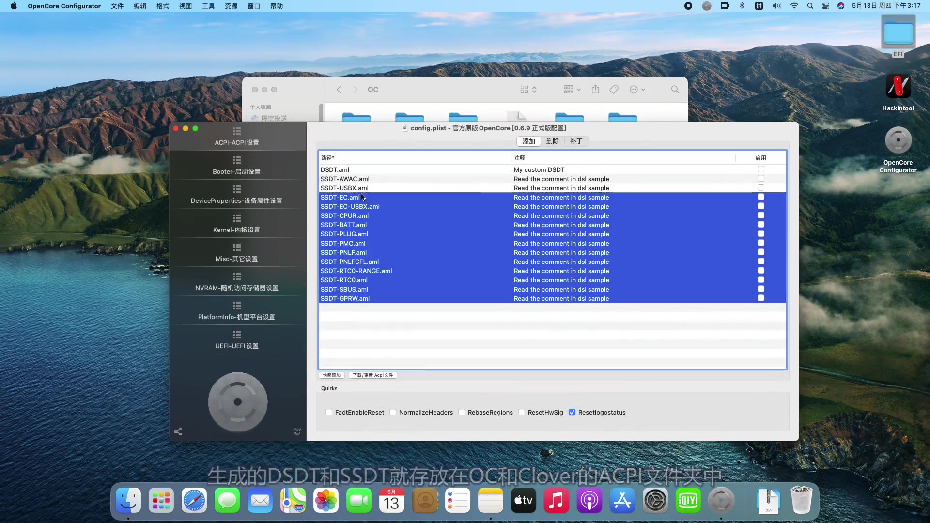This screenshot has width=930, height=523.
Task: Enable SSDT-EC.aml checkbox
Action: pyautogui.click(x=761, y=197)
